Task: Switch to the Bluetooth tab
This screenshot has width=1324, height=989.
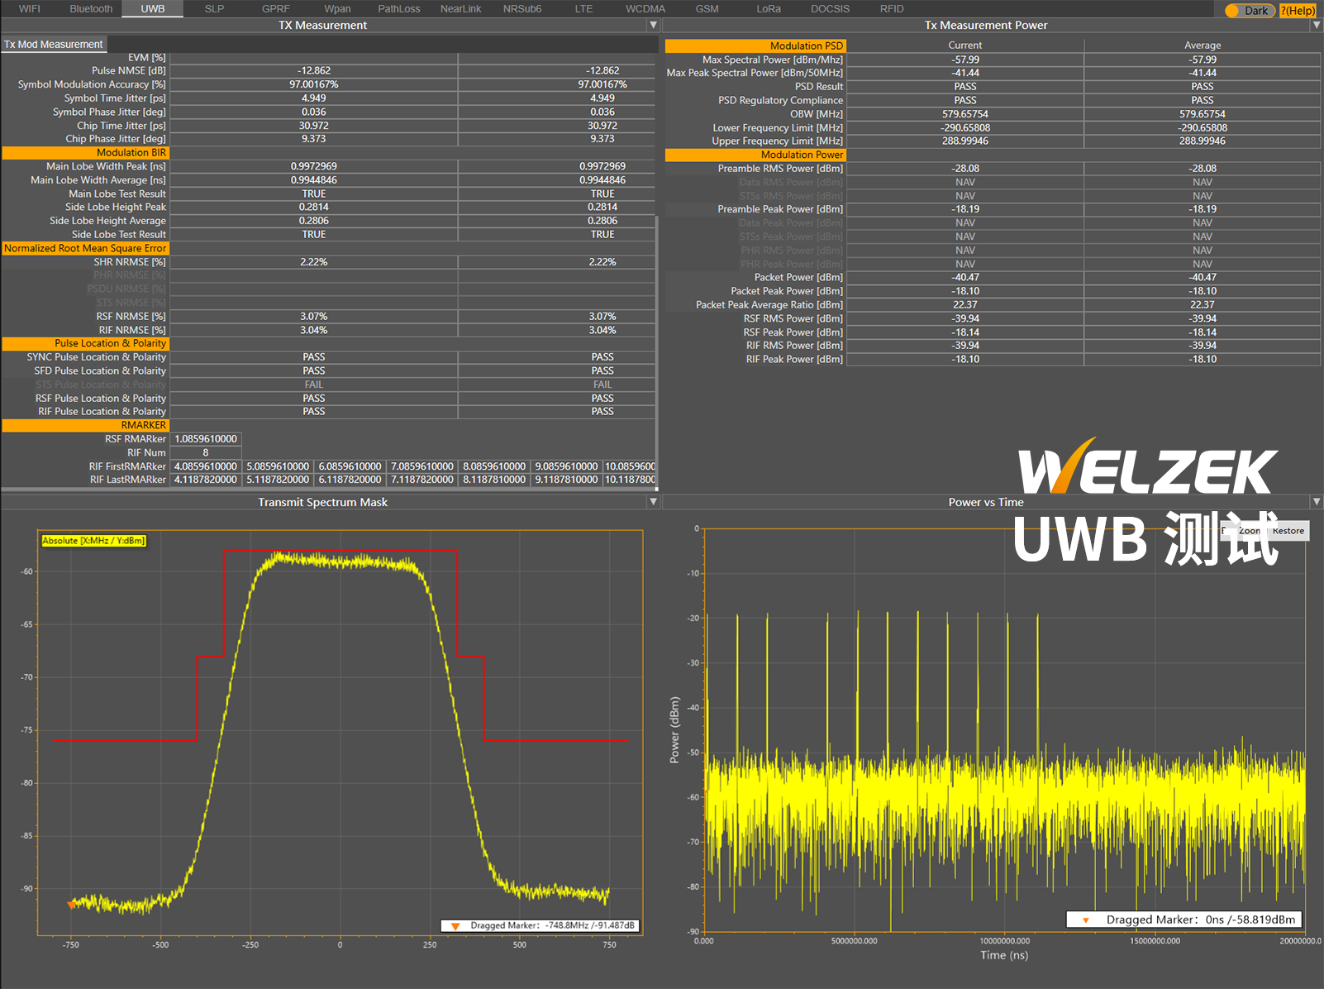Action: click(x=91, y=9)
